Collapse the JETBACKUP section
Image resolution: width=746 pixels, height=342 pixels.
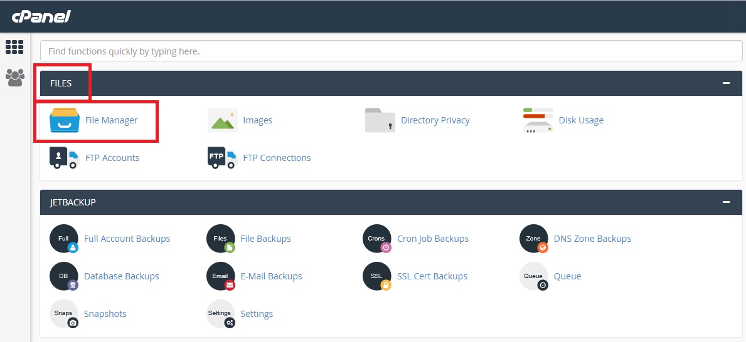(726, 202)
